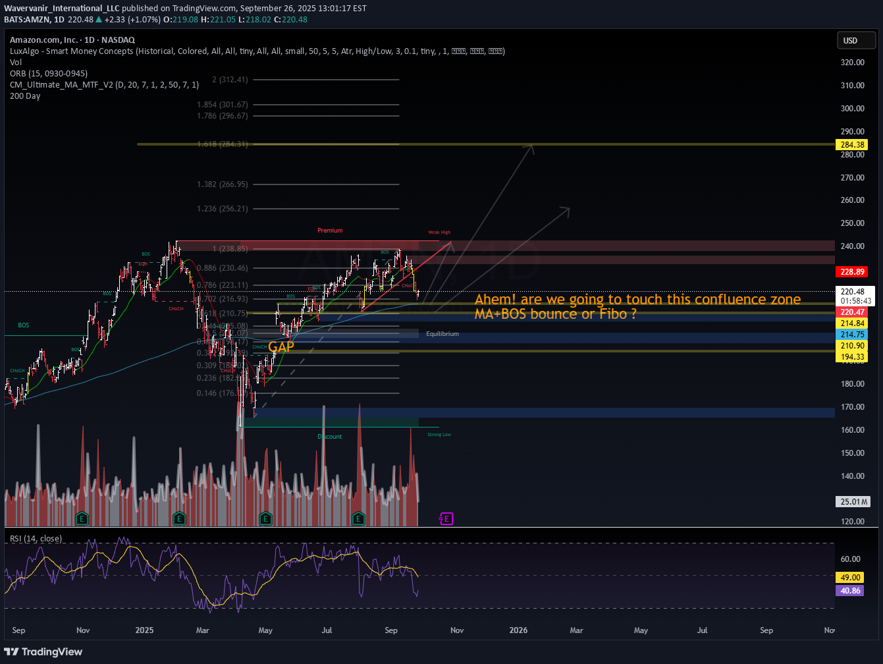Select the August 2025 green earnings marker

click(x=358, y=518)
